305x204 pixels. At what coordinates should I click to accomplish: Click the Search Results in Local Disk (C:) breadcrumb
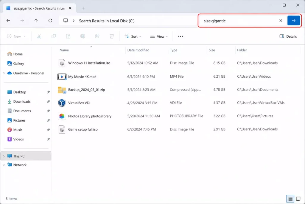[107, 21]
